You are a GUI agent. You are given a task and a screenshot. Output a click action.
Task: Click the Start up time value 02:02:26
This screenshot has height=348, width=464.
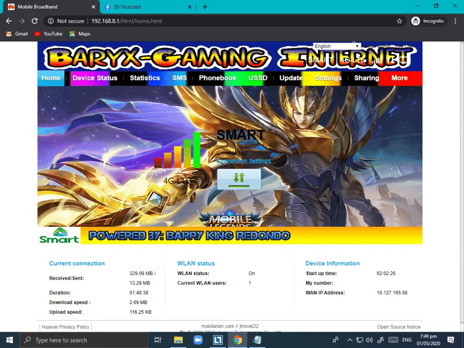click(386, 274)
